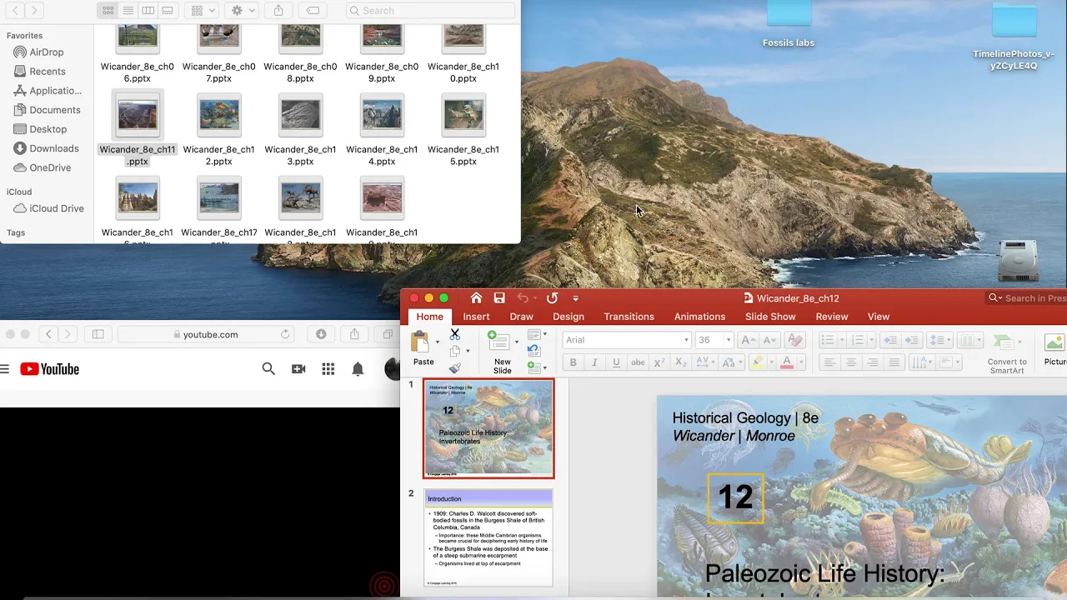Image resolution: width=1067 pixels, height=600 pixels.
Task: Open the Design ribbon tab
Action: point(569,317)
